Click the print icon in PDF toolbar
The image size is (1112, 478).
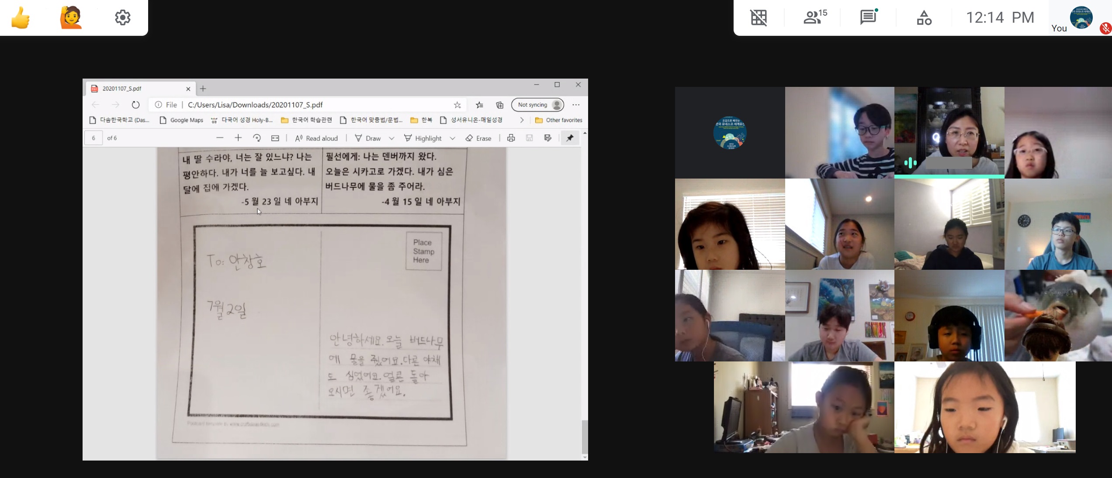pyautogui.click(x=511, y=138)
